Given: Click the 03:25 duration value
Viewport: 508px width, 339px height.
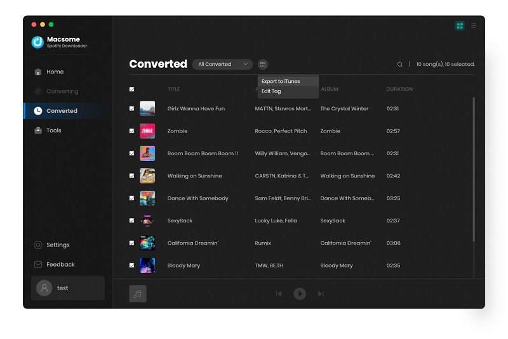Looking at the screenshot, I should [393, 198].
